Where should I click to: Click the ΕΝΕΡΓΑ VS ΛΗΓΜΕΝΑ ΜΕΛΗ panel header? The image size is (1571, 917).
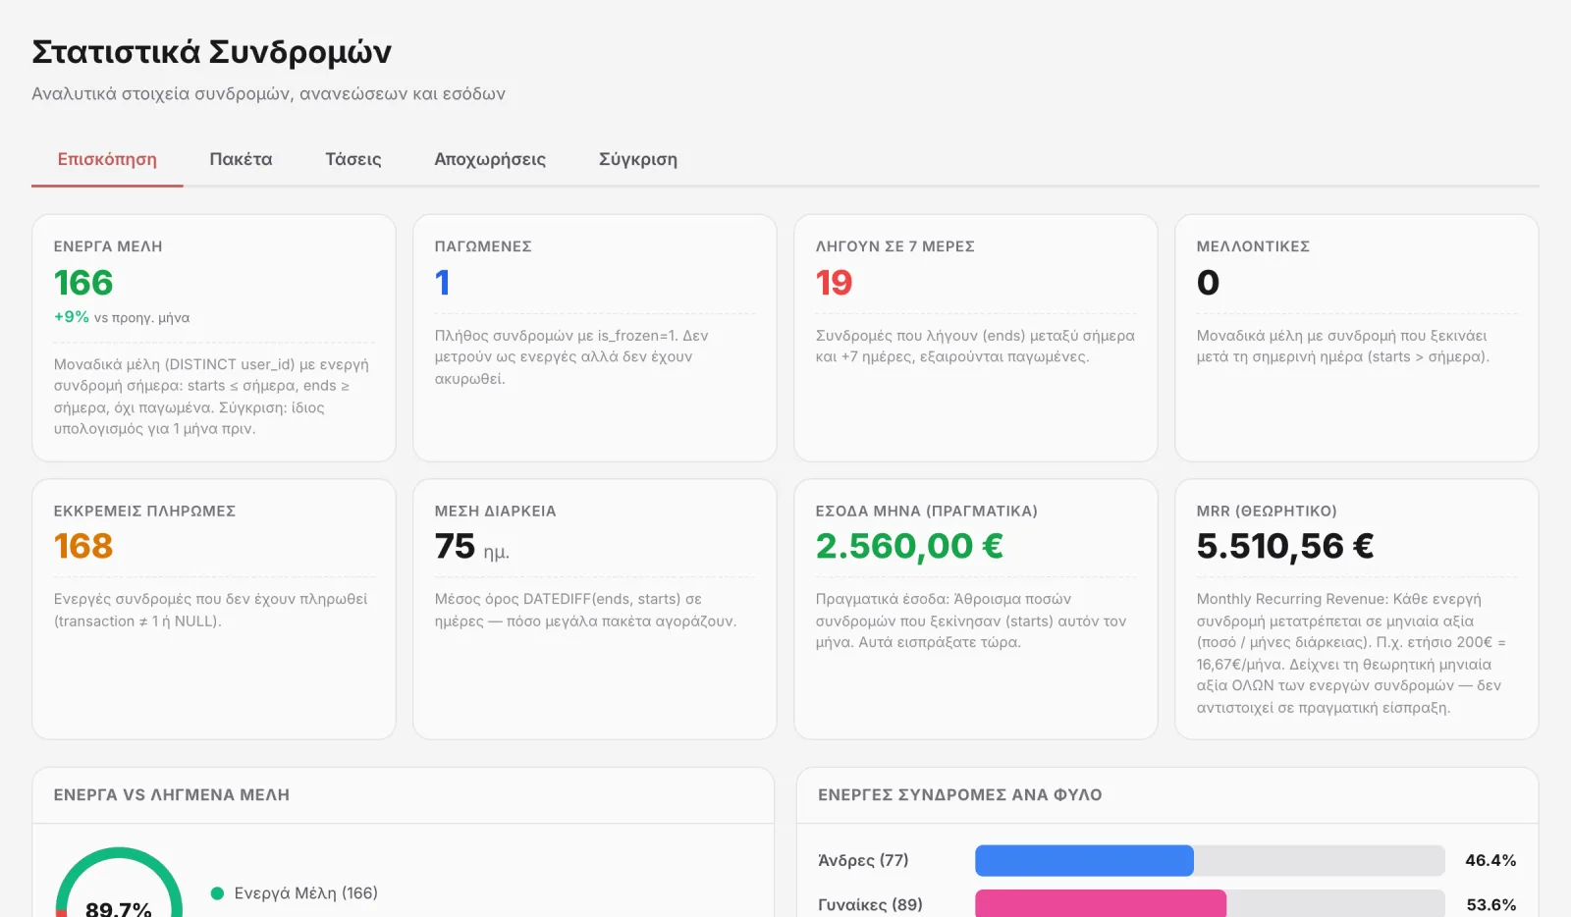click(x=403, y=795)
